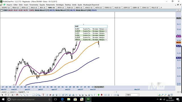The image size is (182, 102).
Task: Open the Roteamento menu
Action: 51,5
